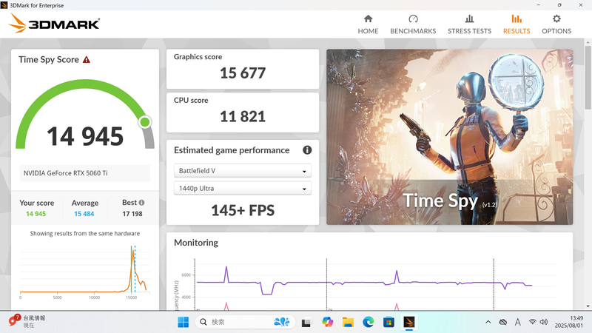The height and width of the screenshot is (333, 592).
Task: Launch Copilot from the taskbar
Action: pyautogui.click(x=327, y=322)
